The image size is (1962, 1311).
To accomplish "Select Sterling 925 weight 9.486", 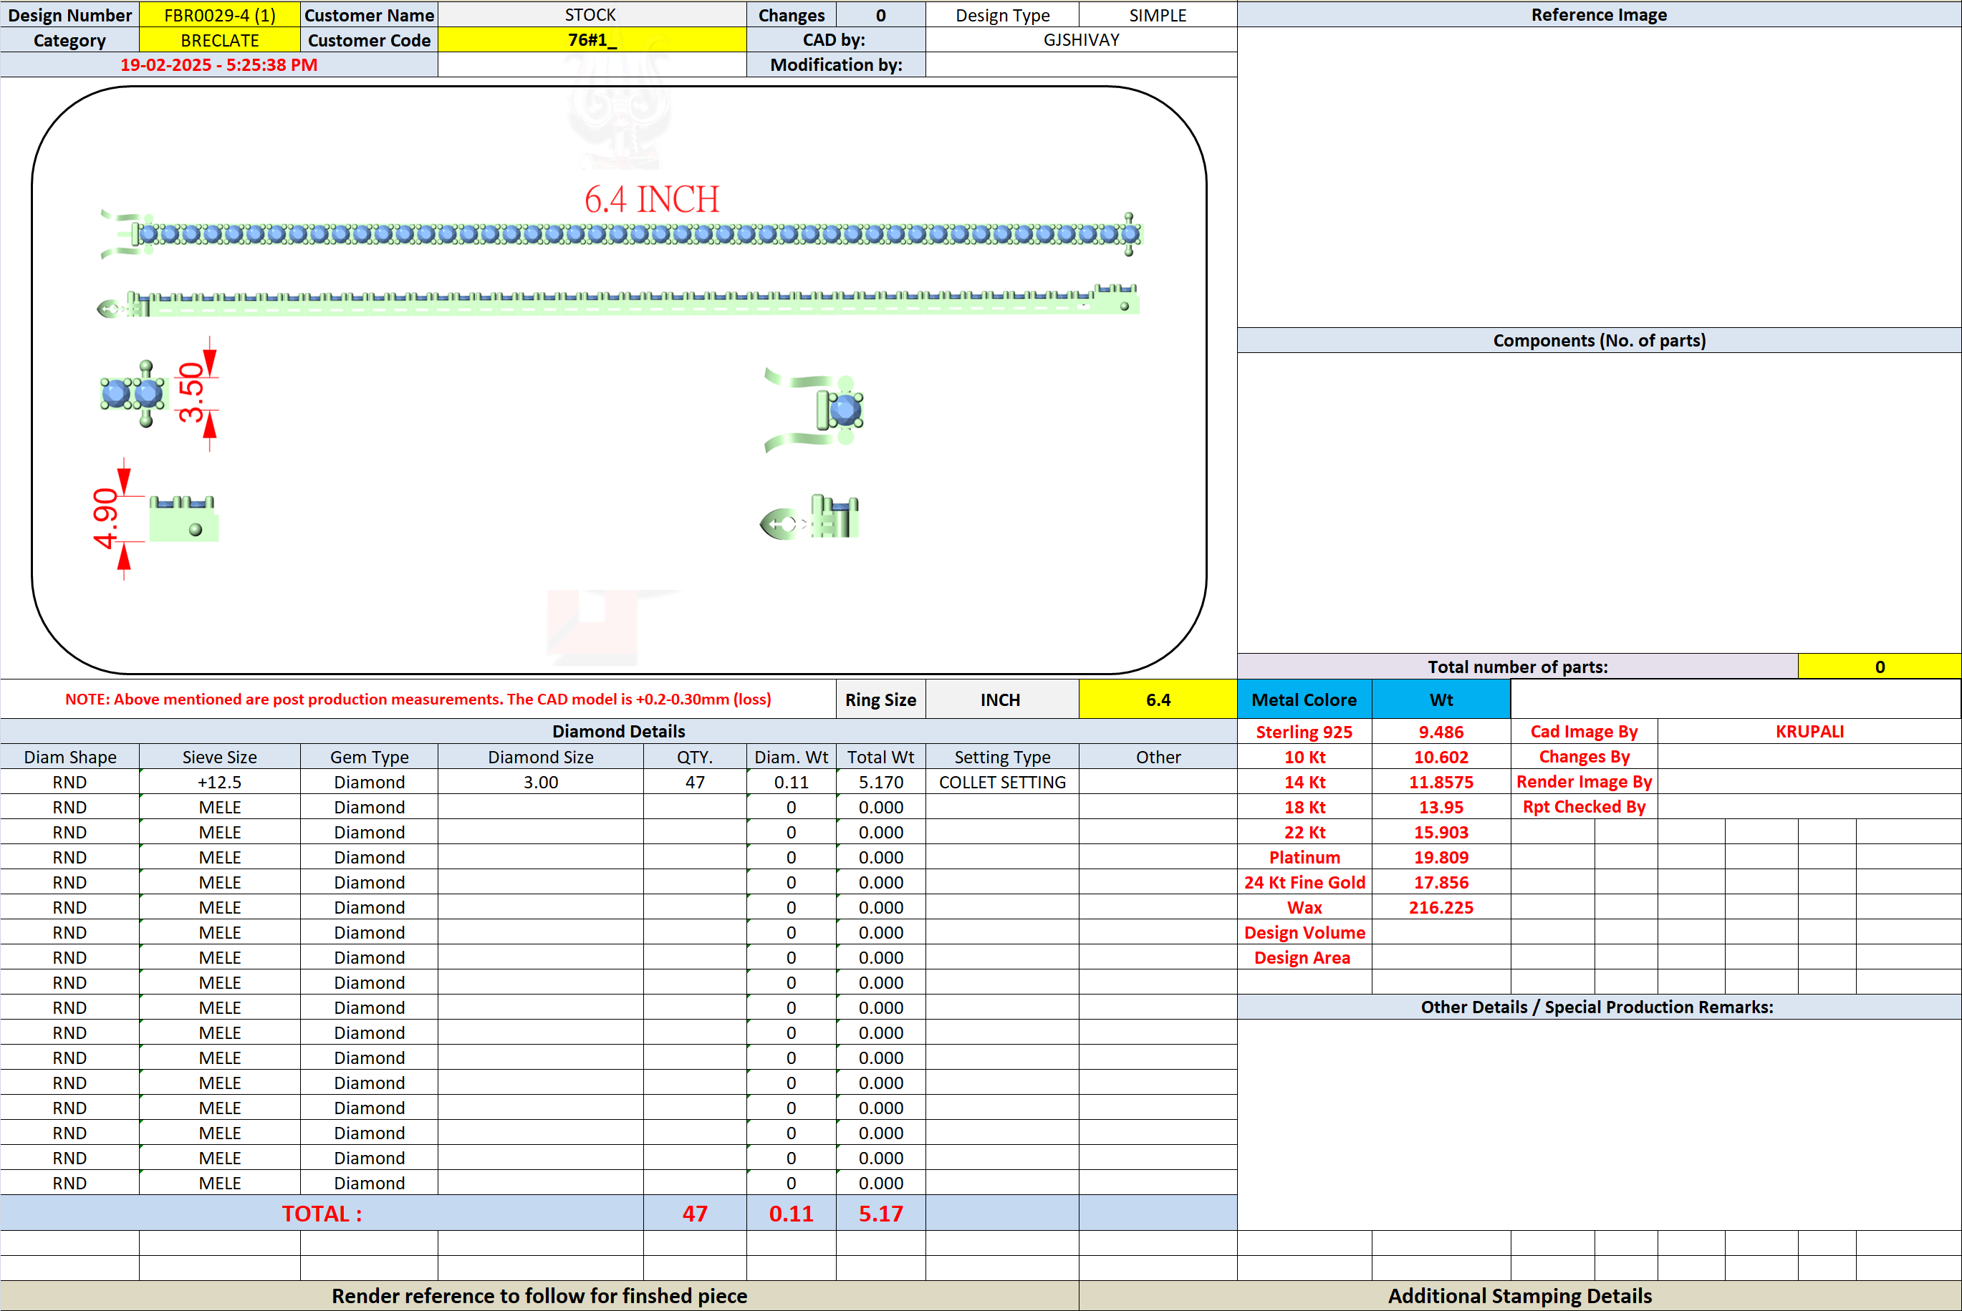I will pos(1441,732).
